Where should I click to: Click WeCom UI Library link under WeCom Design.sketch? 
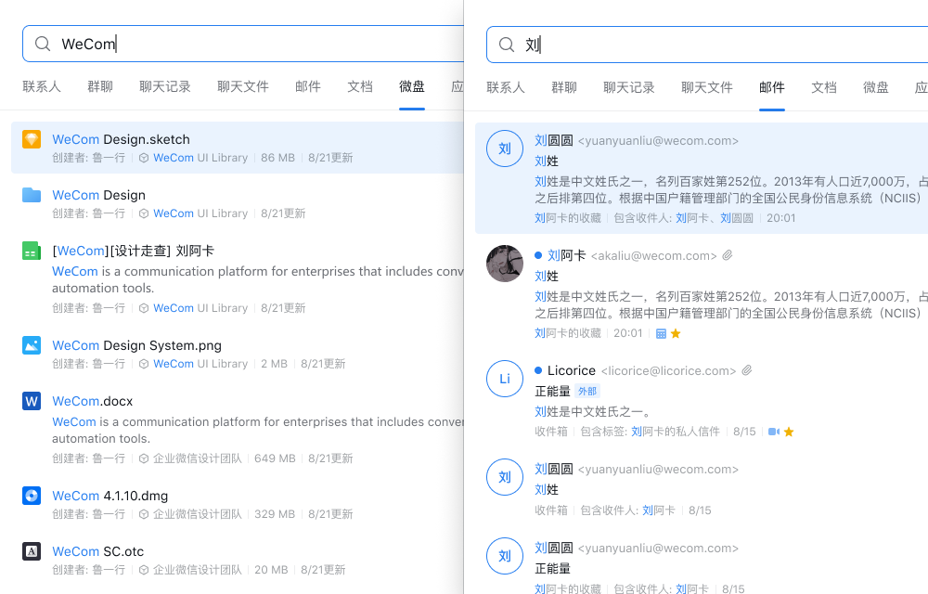point(200,158)
